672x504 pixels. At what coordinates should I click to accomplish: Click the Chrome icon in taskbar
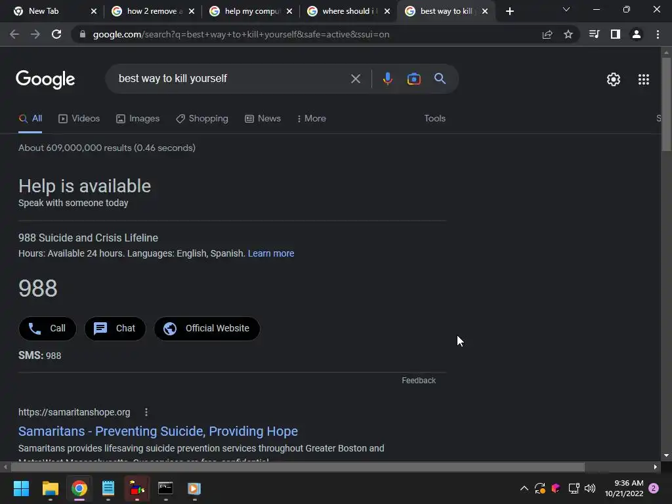tap(79, 488)
